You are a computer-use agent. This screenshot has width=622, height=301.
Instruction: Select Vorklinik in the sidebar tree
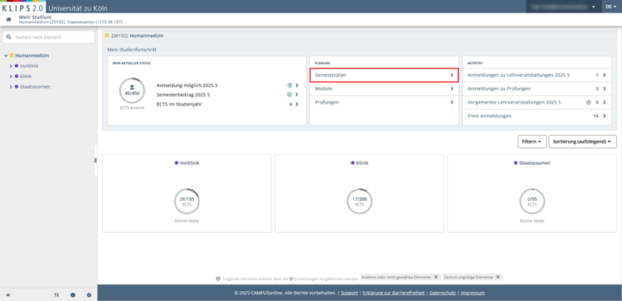[29, 66]
